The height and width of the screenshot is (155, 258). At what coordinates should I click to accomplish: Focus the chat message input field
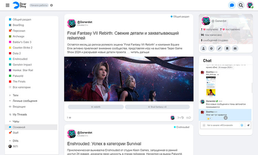[x=222, y=125]
